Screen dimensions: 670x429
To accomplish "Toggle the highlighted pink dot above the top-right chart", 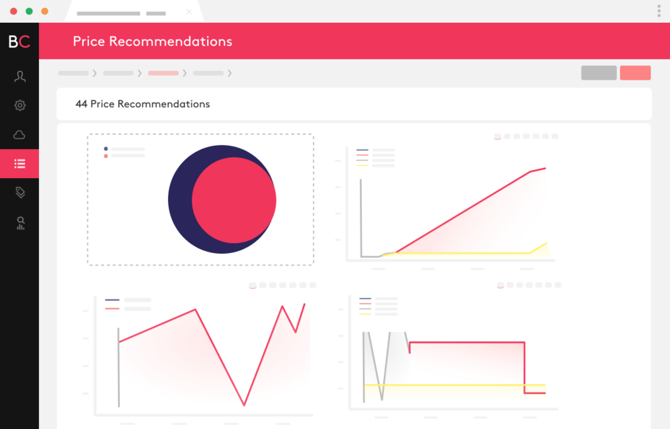I will (x=498, y=136).
